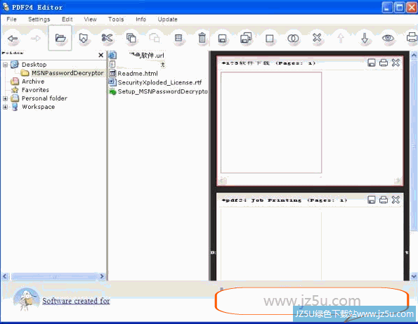Select the Favorites tree item

coord(35,90)
